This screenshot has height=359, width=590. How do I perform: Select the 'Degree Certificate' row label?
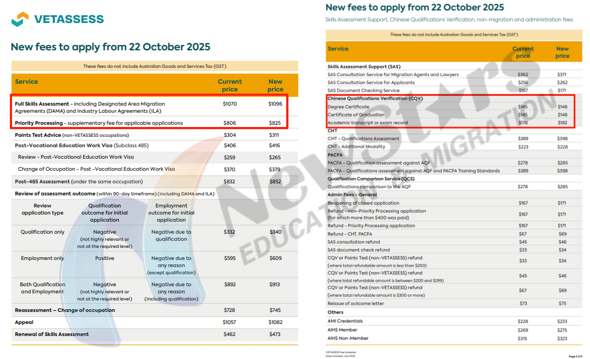[349, 107]
